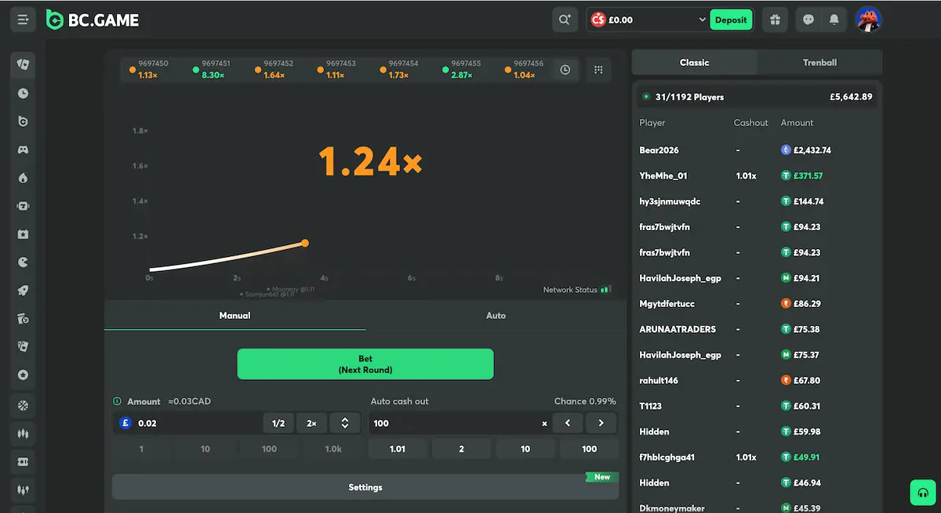Decrease auto cash out with left arrow

[x=568, y=423]
